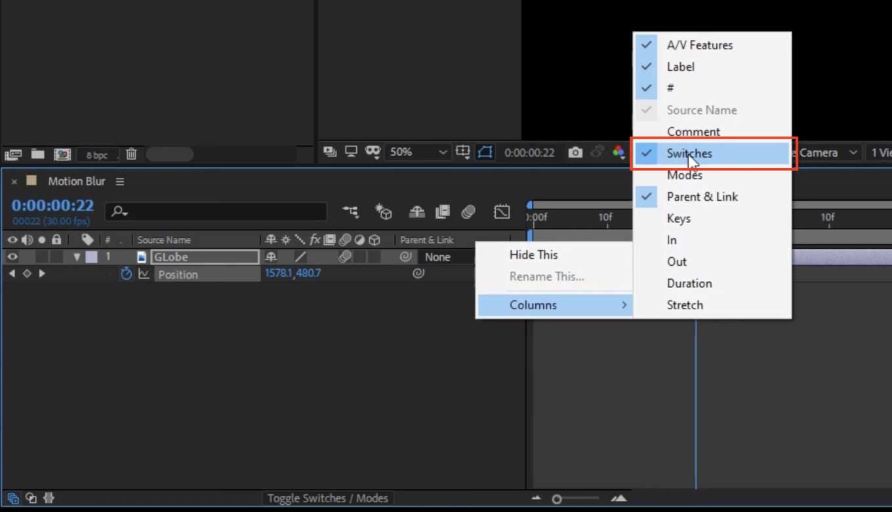Hide the GLobe layer with eye icon
This screenshot has width=892, height=512.
click(x=12, y=257)
